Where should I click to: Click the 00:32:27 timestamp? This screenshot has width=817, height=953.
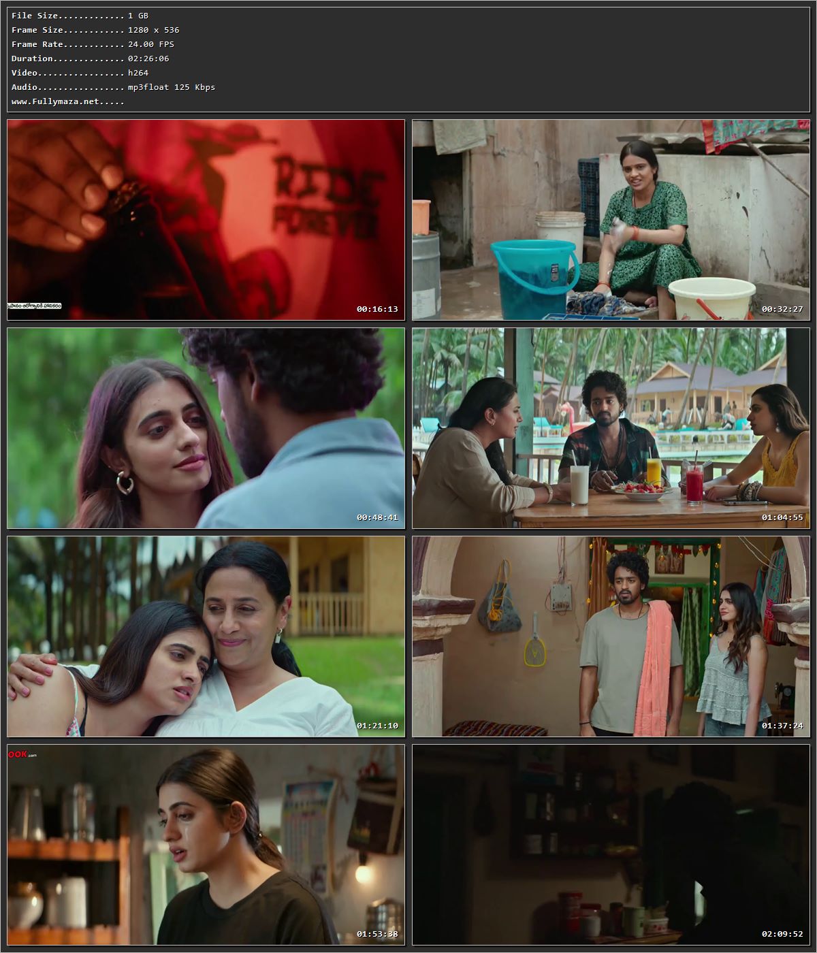click(x=782, y=309)
